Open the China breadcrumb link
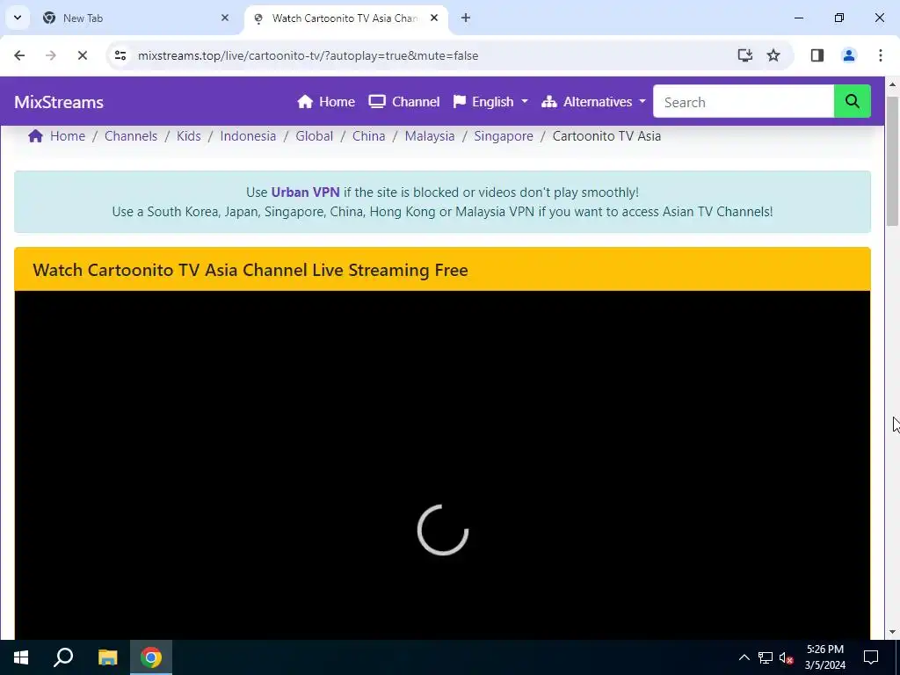The height and width of the screenshot is (675, 900). [x=368, y=136]
